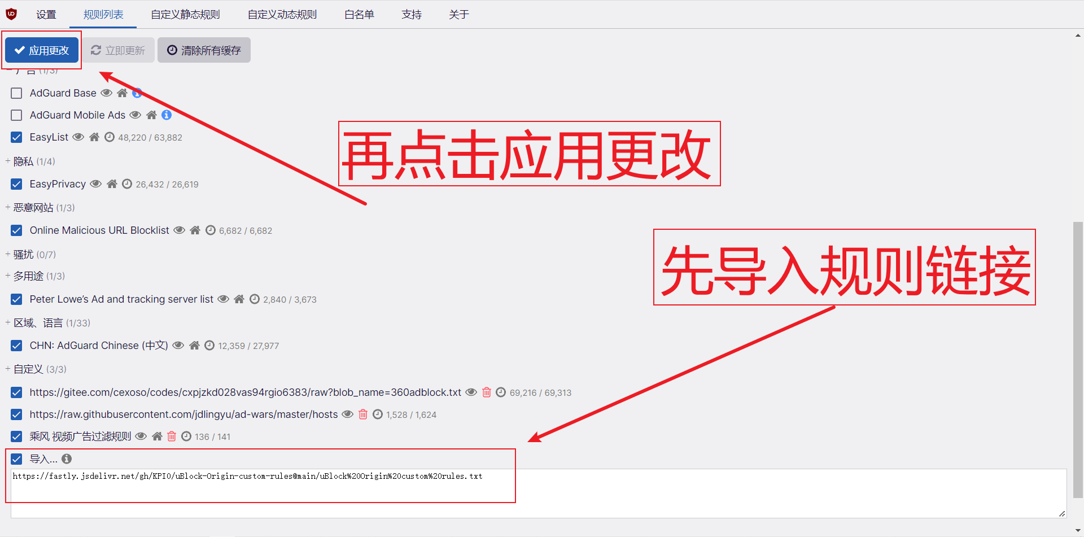View EasyPrivacy content eye icon

click(x=96, y=184)
